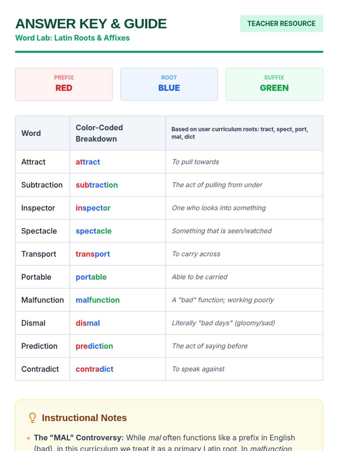338x451 pixels.
Task: Click the color-coded word spectacle
Action: (x=94, y=231)
